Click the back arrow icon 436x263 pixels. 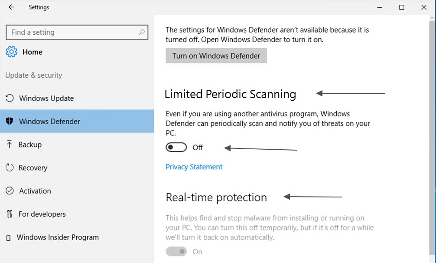click(11, 7)
